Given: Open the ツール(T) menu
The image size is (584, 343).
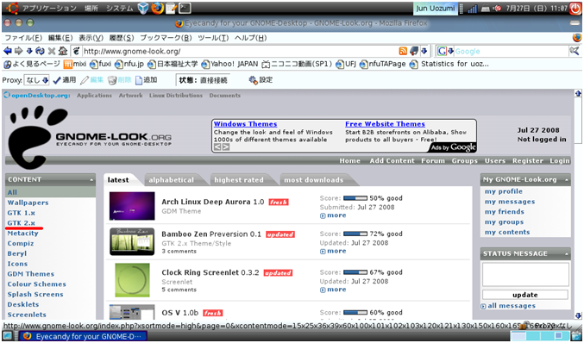Looking at the screenshot, I should coord(213,38).
